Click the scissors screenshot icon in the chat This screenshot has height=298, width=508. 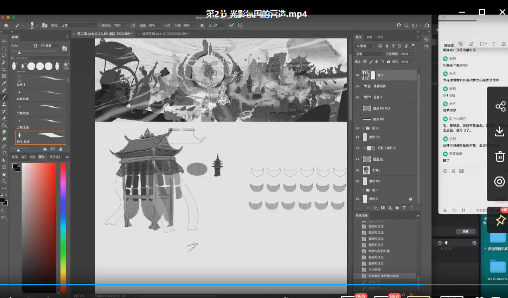pyautogui.click(x=453, y=171)
